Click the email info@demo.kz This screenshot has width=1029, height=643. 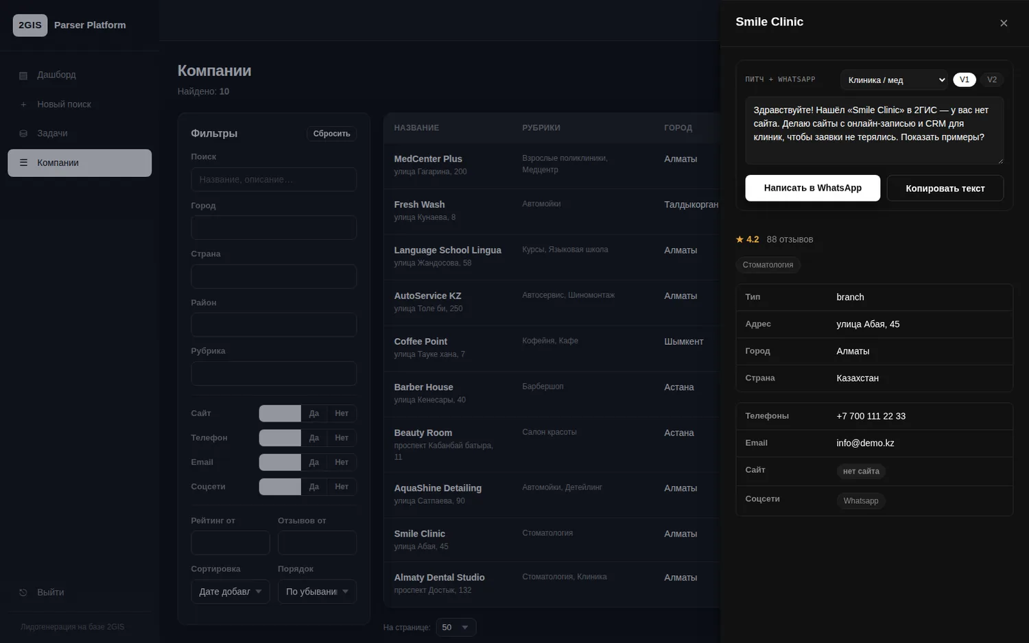(865, 443)
